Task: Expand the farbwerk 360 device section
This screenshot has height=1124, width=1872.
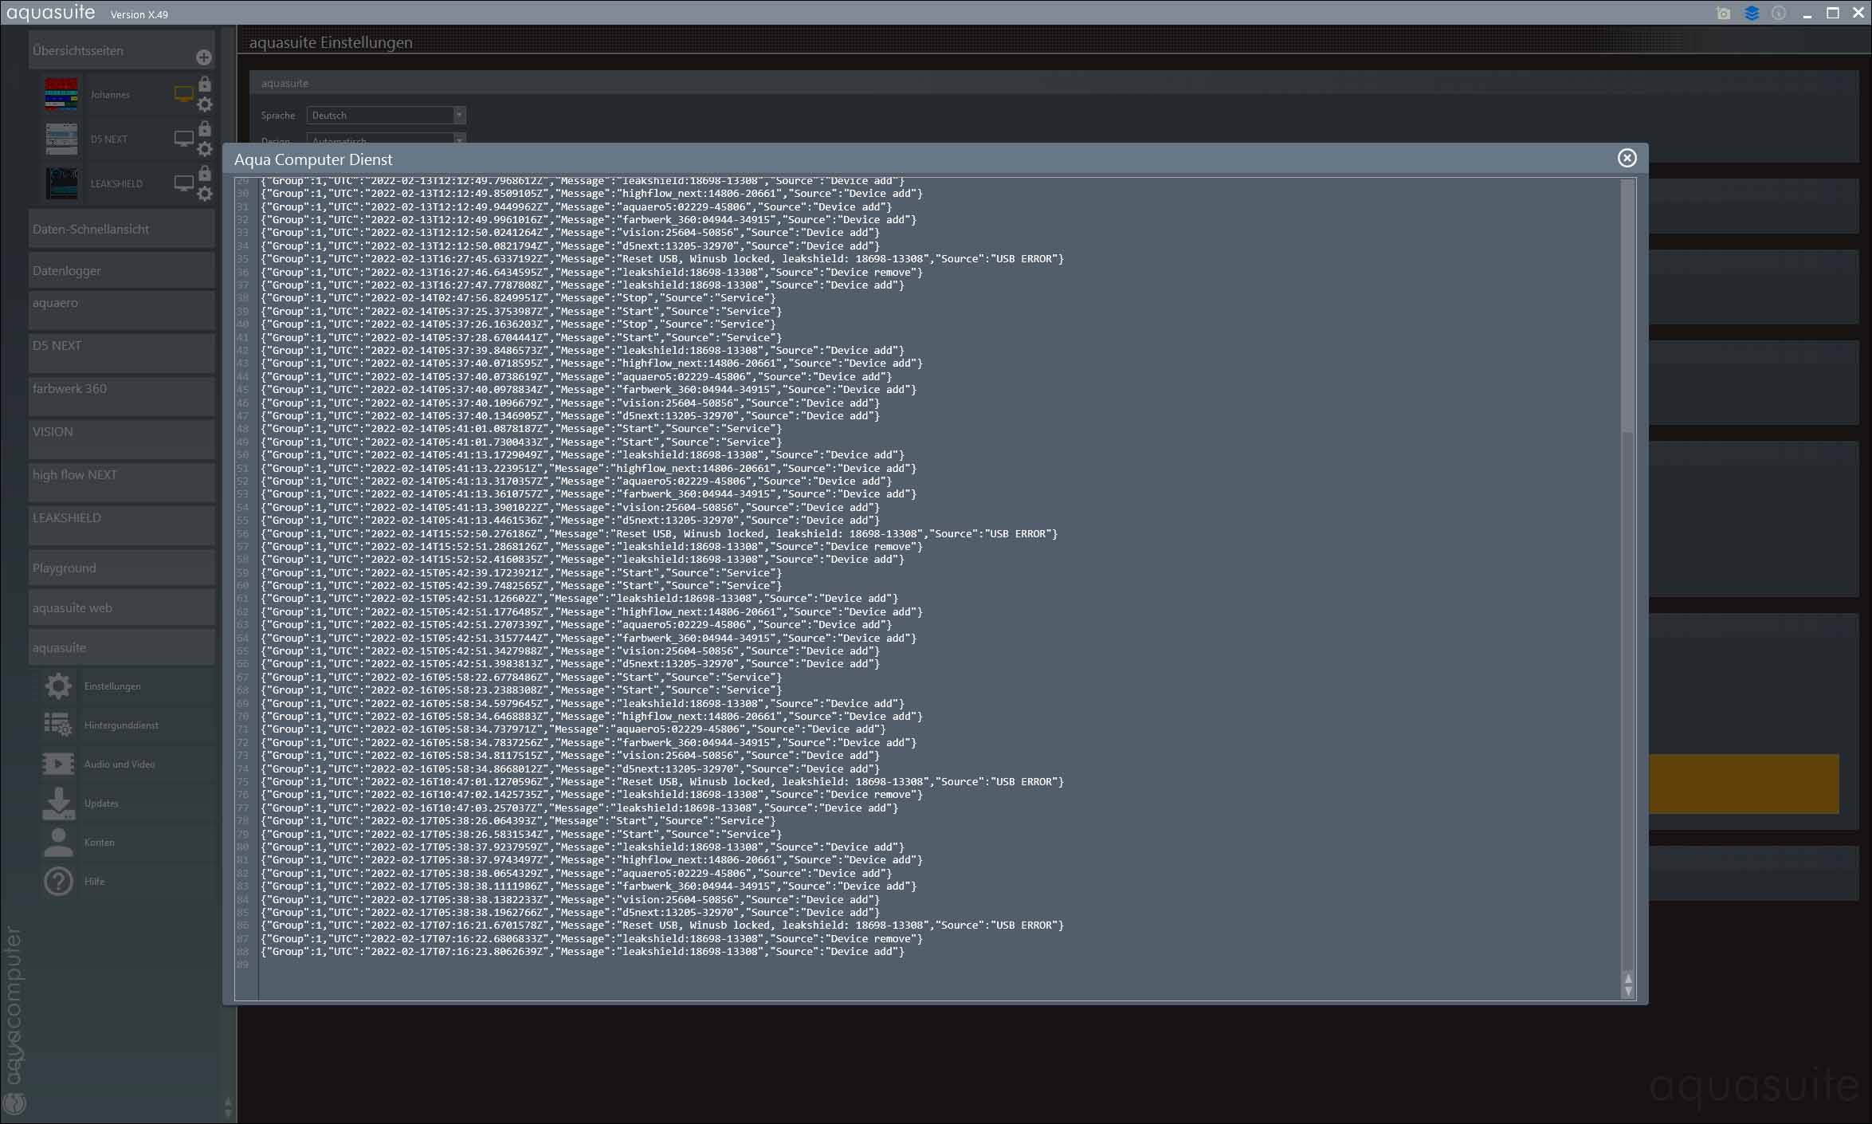Action: (122, 395)
